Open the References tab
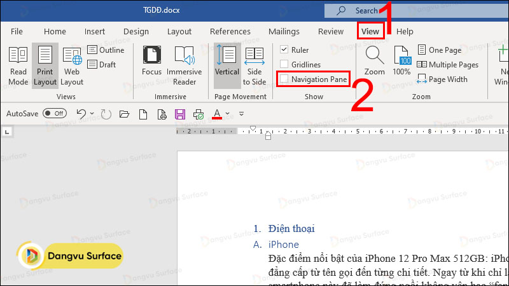Viewport: 509px width, 286px height. [x=230, y=31]
